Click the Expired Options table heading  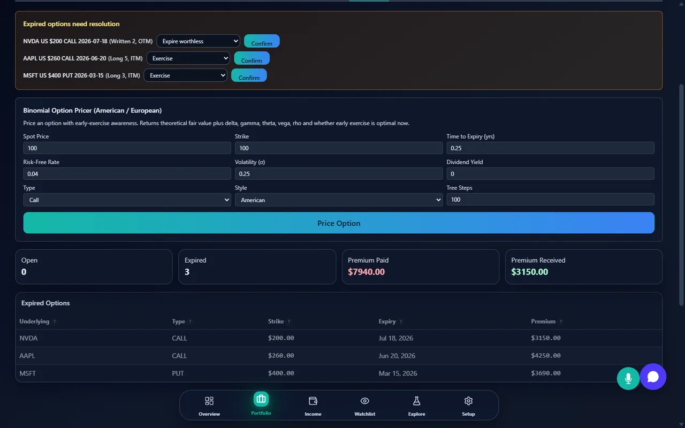click(45, 303)
